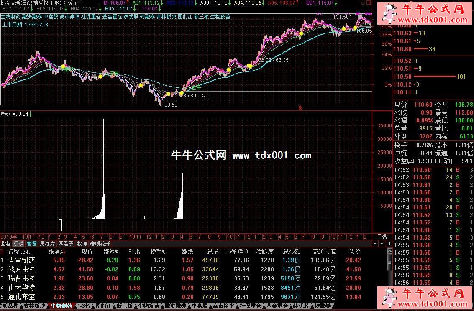Viewport: 474px width, 311px height.
Task: Open the 生物疫苗 bottom tab
Action: [149, 306]
